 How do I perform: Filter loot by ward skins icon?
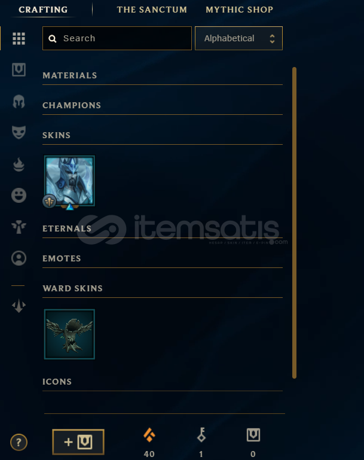19,227
